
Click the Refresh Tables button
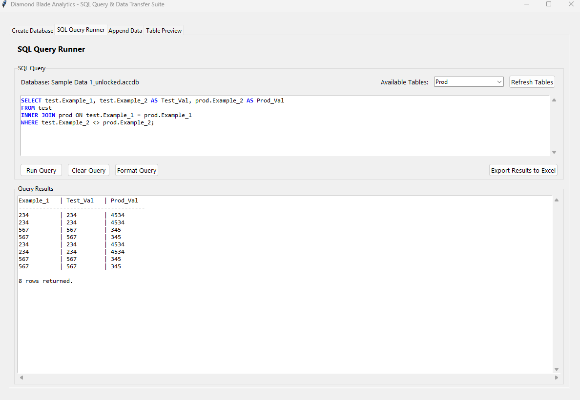coord(532,82)
